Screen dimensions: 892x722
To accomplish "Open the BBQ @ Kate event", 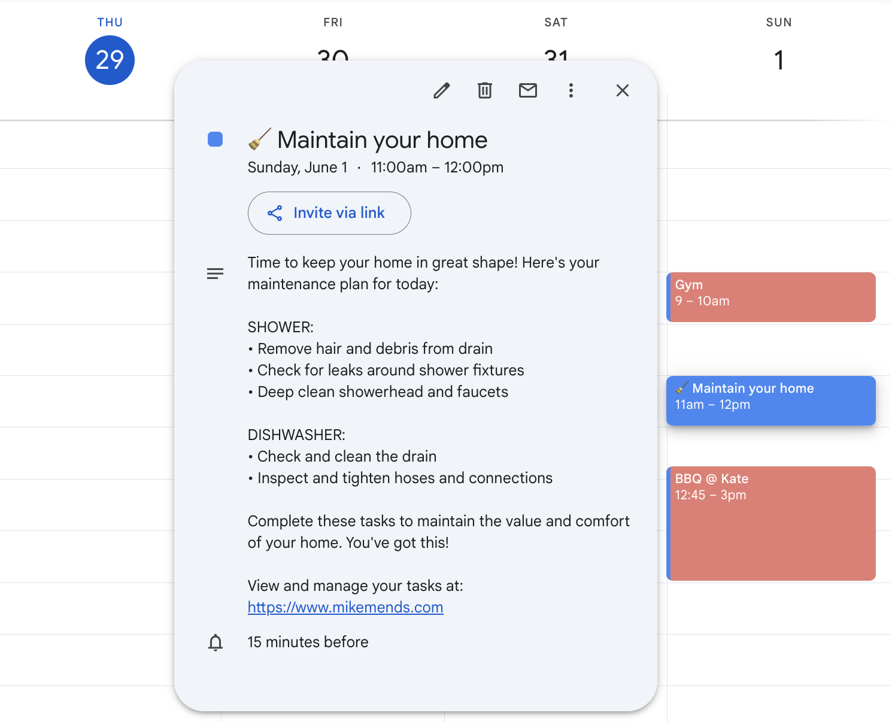I will pyautogui.click(x=771, y=523).
